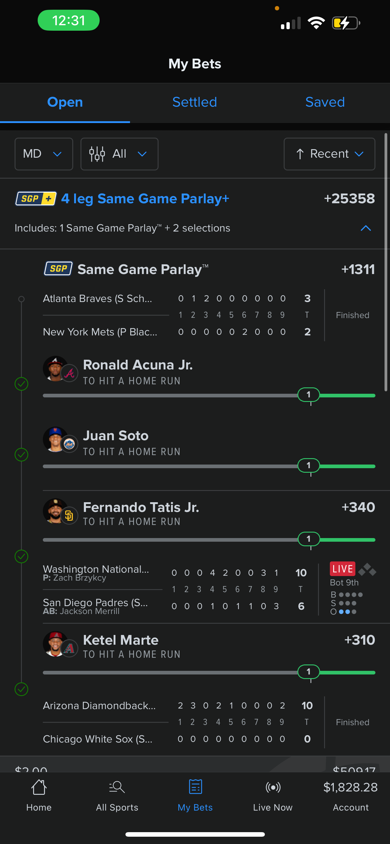Switch to the Saved tab
The height and width of the screenshot is (844, 390).
tap(325, 102)
